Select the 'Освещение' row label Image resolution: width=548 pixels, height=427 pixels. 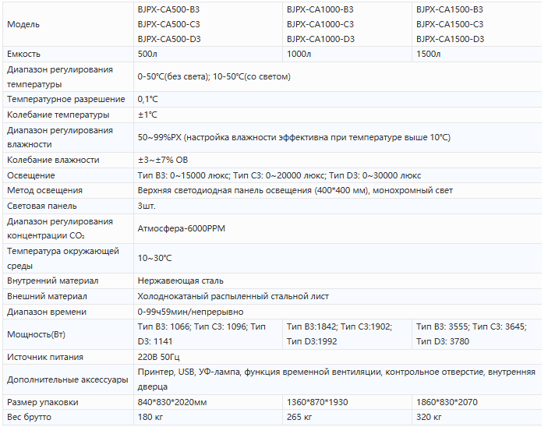31,175
